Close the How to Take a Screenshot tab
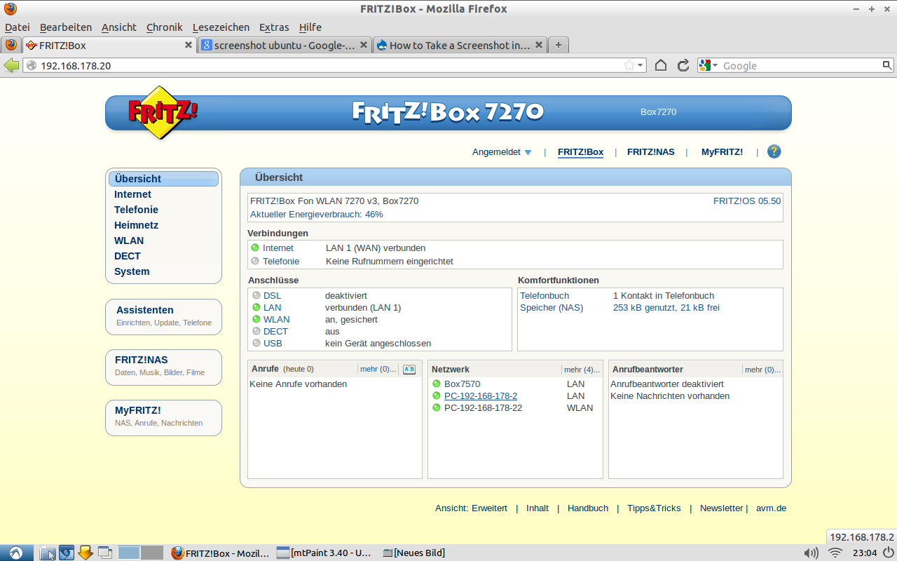Viewport: 897px width, 561px height. point(539,45)
